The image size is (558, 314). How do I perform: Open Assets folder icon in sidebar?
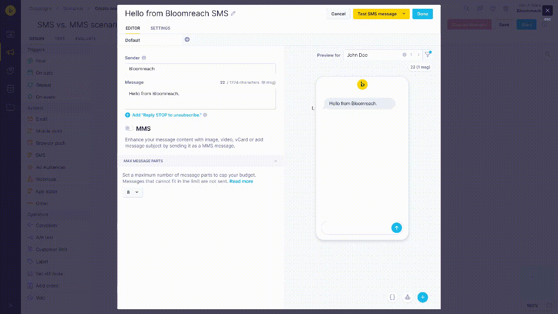(10, 107)
